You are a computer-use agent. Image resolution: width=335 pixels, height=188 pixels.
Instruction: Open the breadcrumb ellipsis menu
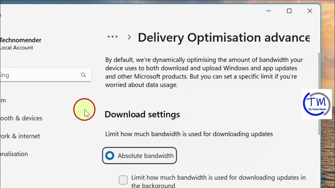[x=113, y=37]
